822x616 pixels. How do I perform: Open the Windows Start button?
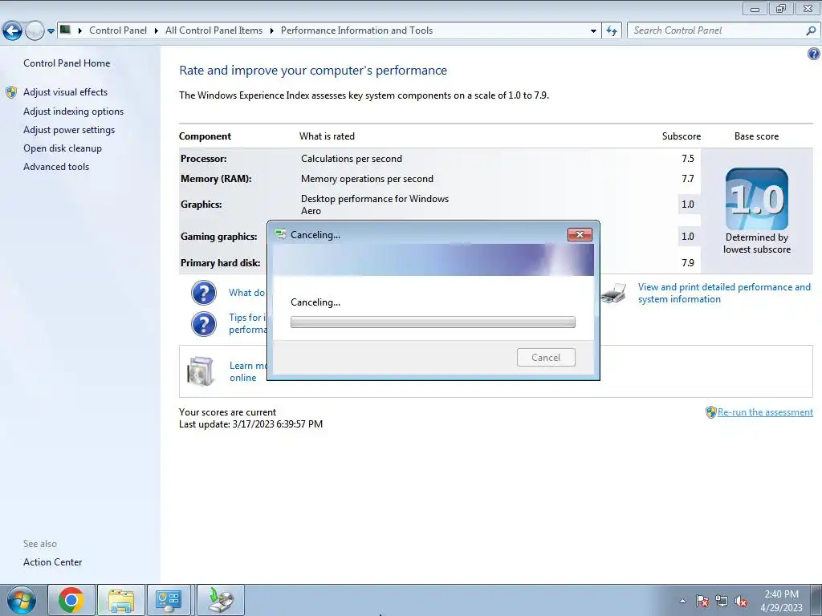tap(20, 600)
